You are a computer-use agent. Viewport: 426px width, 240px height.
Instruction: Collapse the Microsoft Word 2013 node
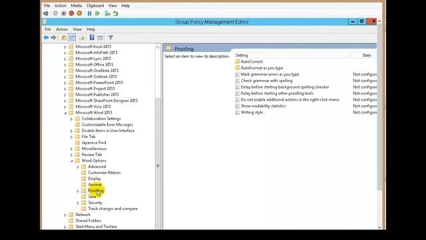65,113
